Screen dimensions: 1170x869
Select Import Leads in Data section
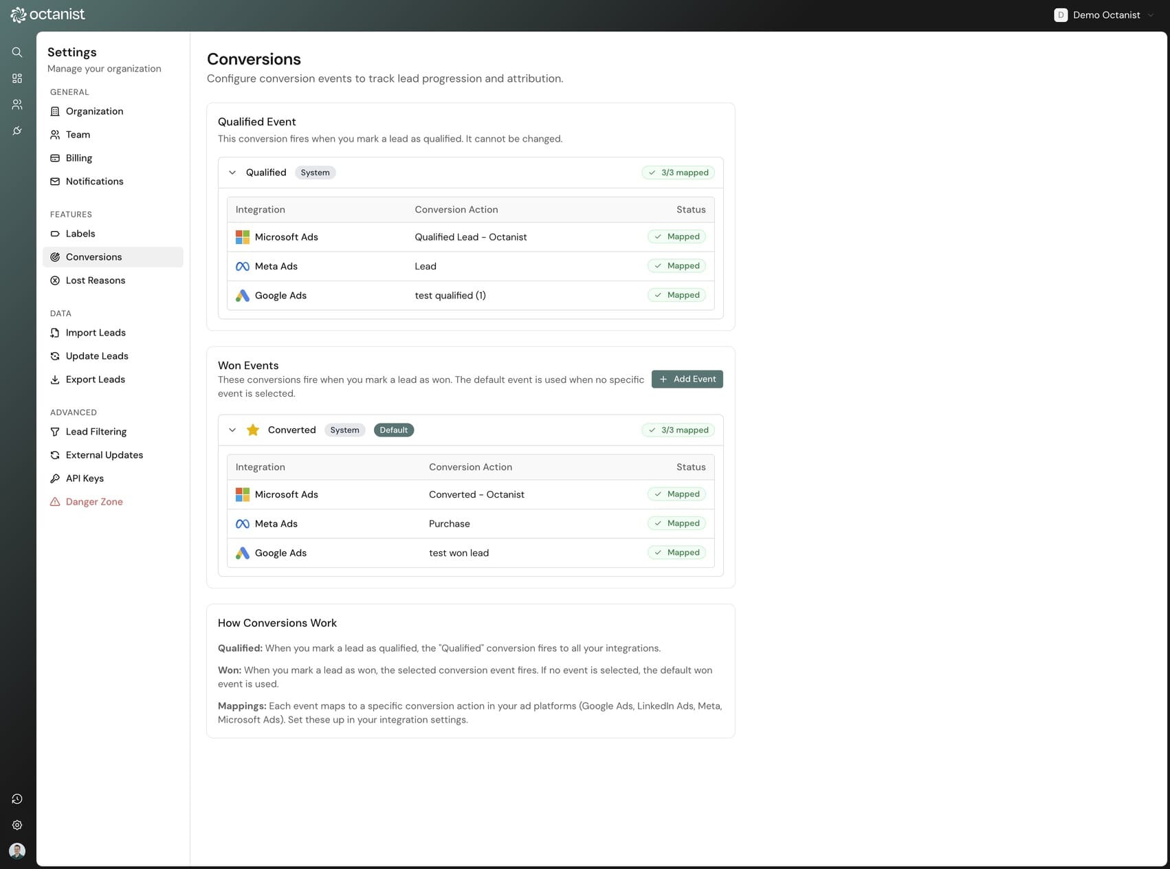point(96,333)
